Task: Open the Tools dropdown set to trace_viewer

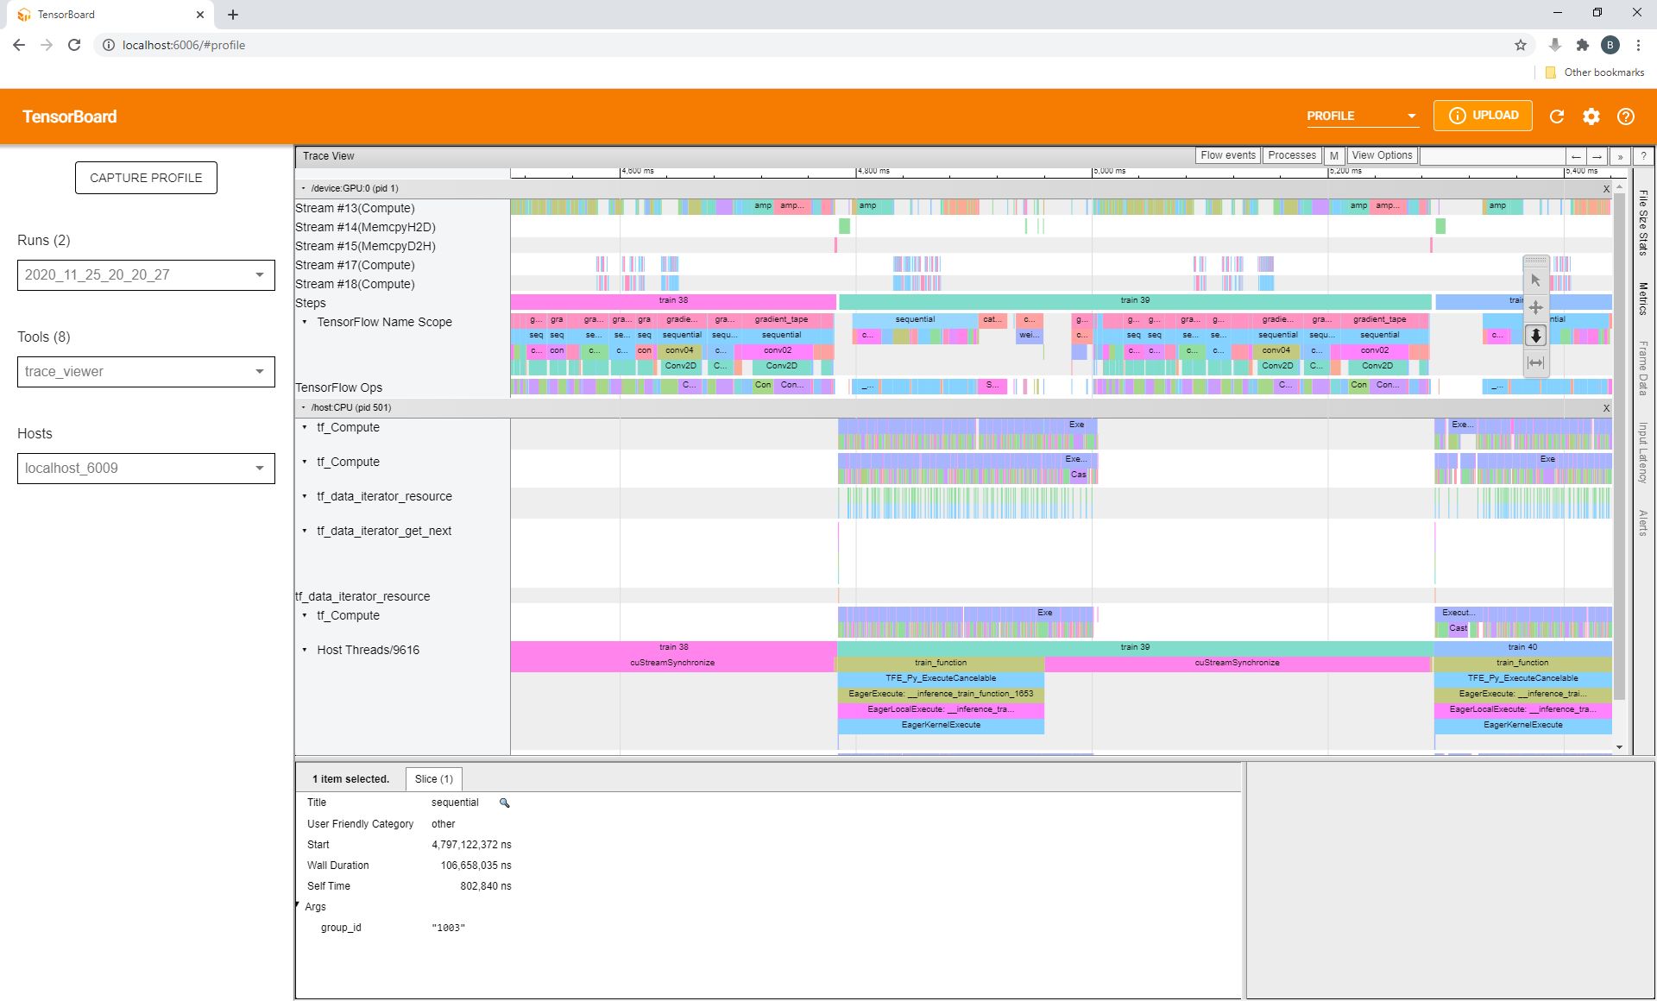Action: tap(145, 371)
